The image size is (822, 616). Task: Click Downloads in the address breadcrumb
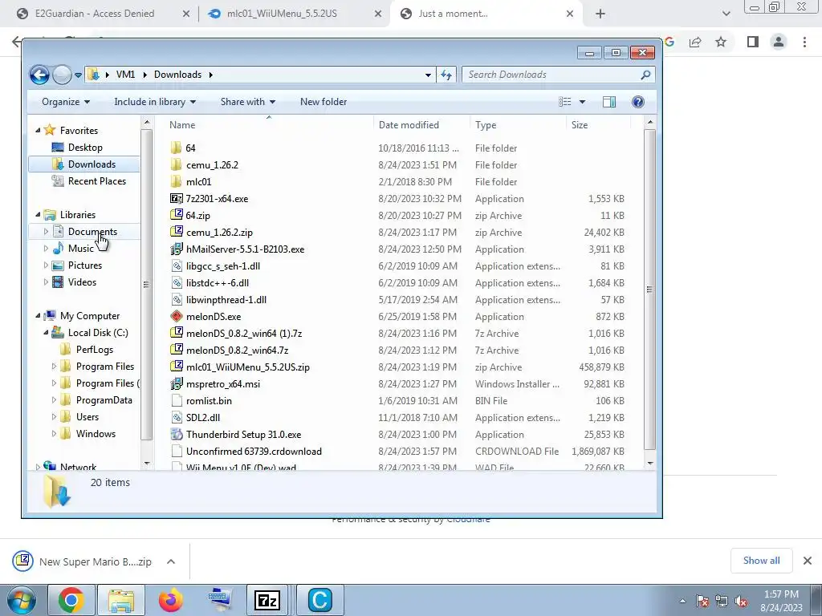coord(177,75)
